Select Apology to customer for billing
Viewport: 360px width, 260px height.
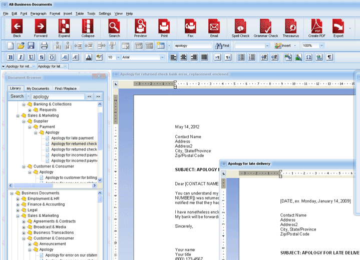(71, 177)
